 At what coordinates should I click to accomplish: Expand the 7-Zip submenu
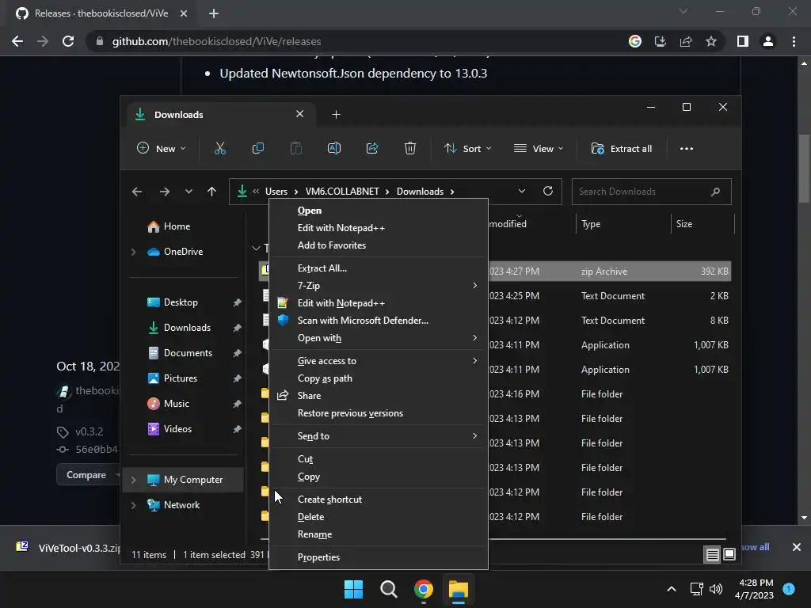[x=379, y=286]
